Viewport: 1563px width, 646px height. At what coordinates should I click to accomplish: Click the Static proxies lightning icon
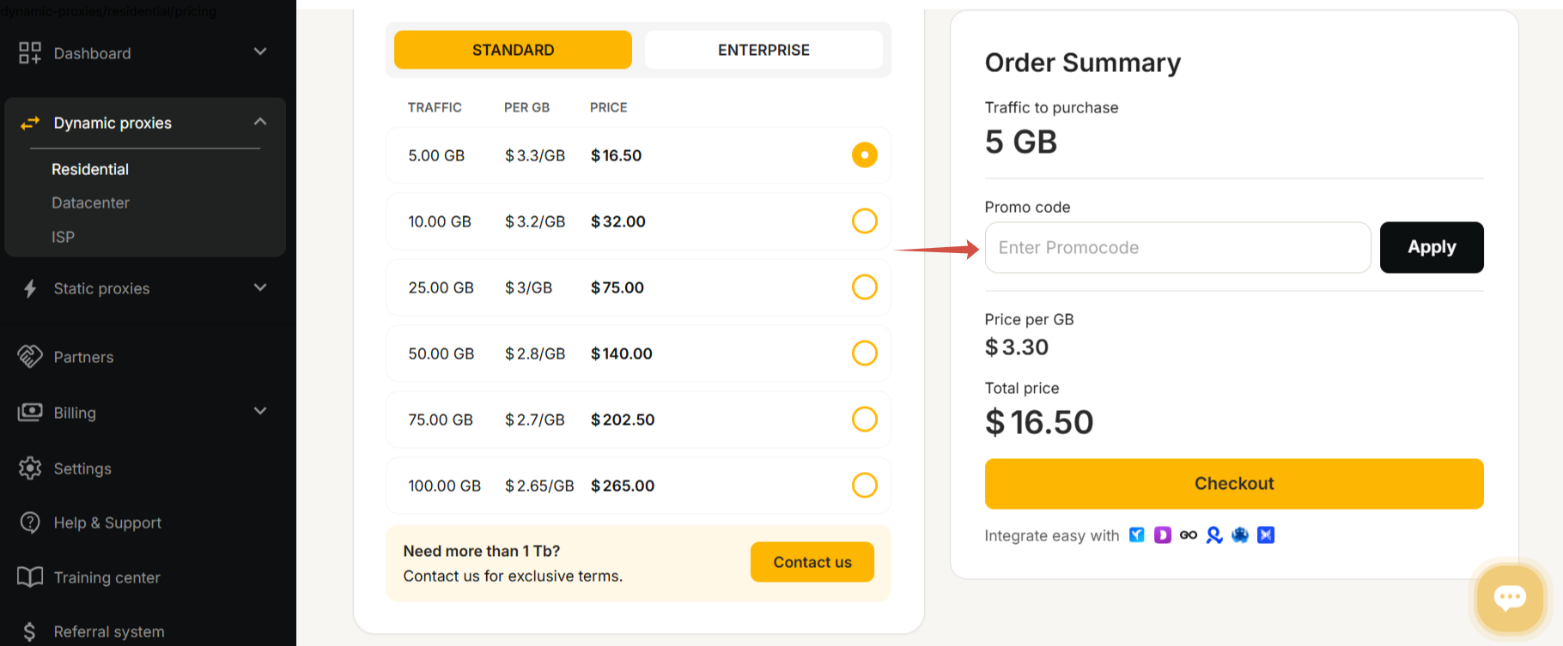30,289
